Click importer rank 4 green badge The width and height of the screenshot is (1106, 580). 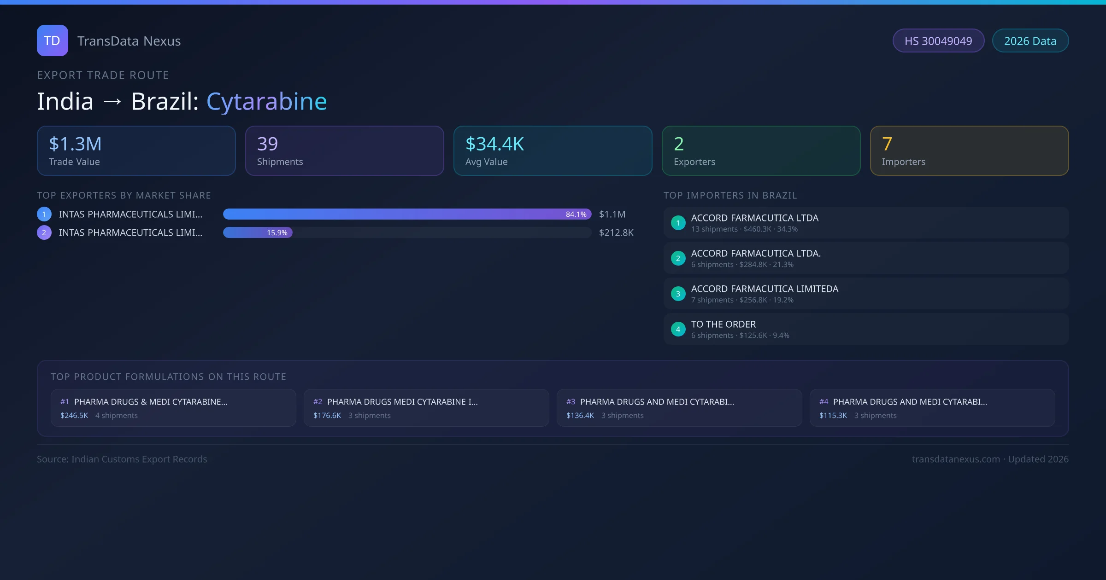click(x=678, y=329)
